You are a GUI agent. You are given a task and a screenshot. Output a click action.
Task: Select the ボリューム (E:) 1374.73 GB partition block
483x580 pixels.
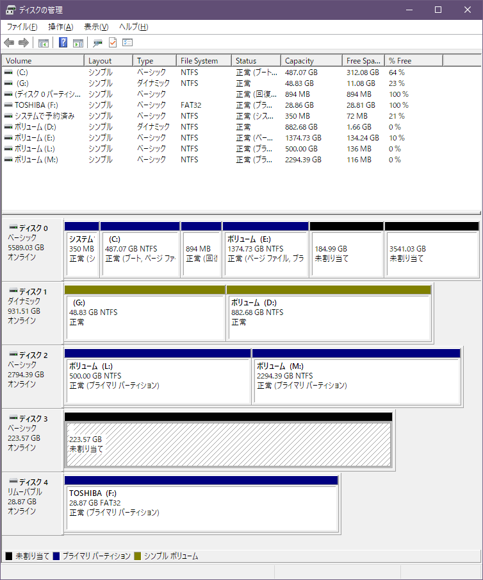click(266, 250)
